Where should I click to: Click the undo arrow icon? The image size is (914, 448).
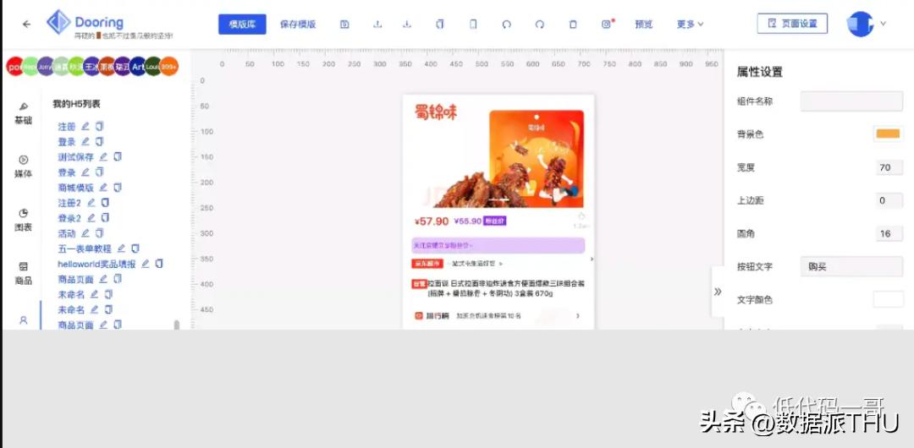pos(507,24)
